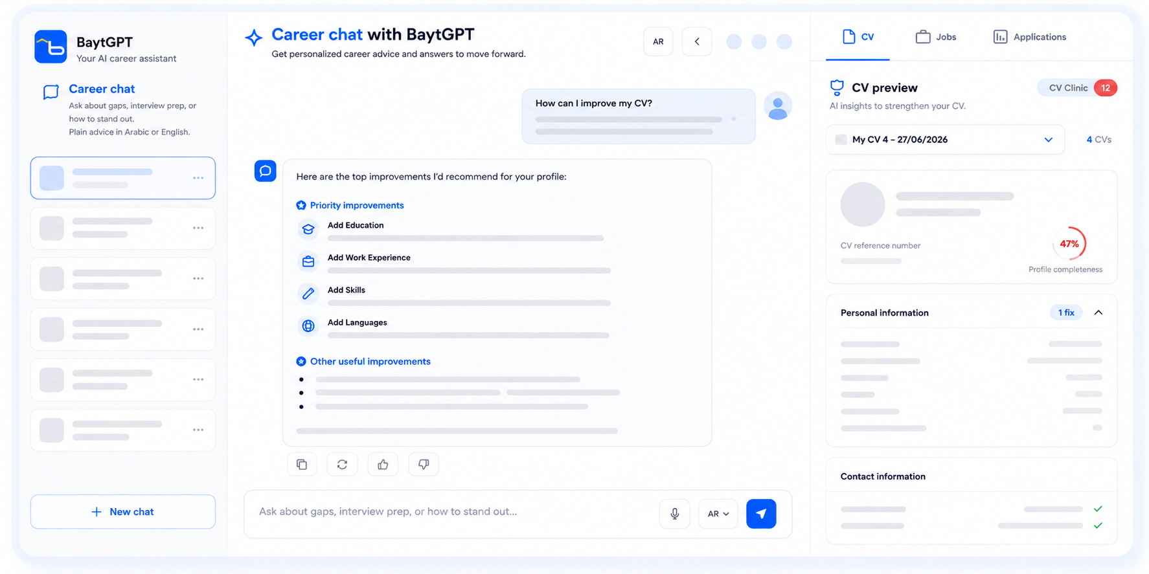Switch to the Jobs tab
Image resolution: width=1149 pixels, height=574 pixels.
936,37
